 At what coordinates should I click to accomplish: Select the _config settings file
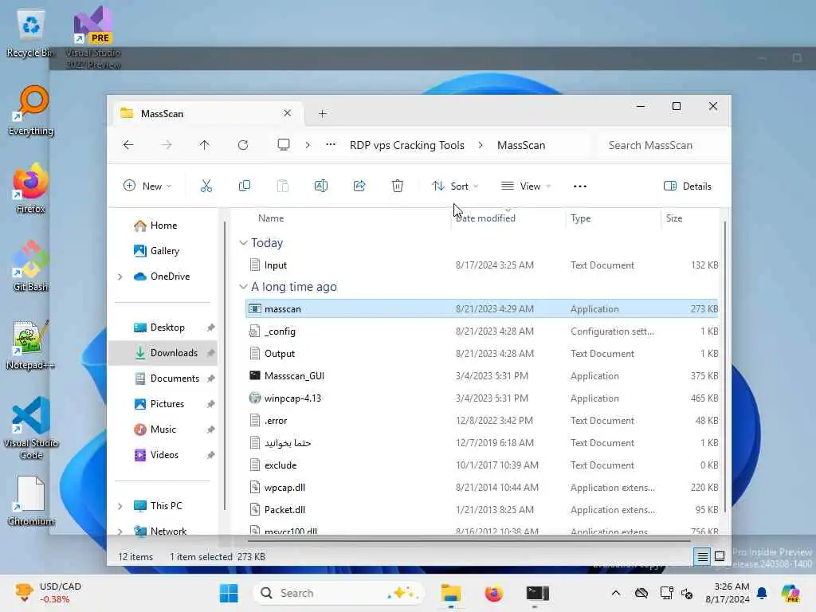click(481, 331)
